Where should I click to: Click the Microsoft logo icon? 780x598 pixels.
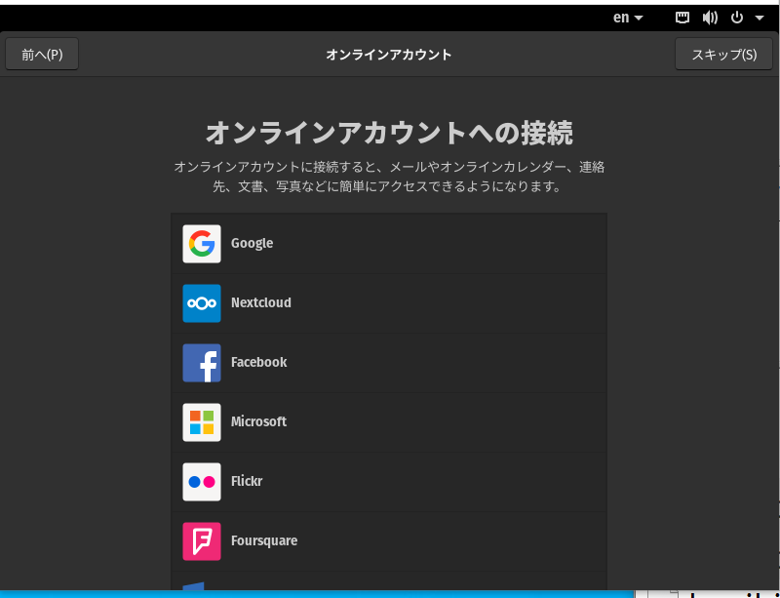(x=202, y=422)
